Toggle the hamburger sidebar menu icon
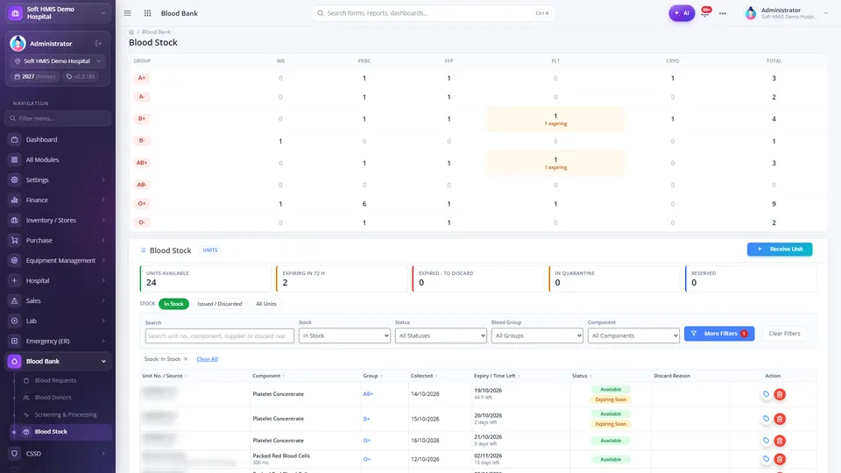The width and height of the screenshot is (841, 473). 127,13
